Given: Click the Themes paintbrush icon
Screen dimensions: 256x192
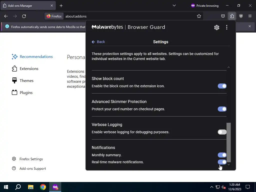Looking at the screenshot, I should pos(14,81).
